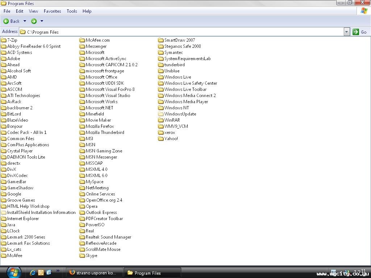This screenshot has width=371, height=278.
Task: Select the Windows Live Safety Center name
Action: pyautogui.click(x=191, y=83)
